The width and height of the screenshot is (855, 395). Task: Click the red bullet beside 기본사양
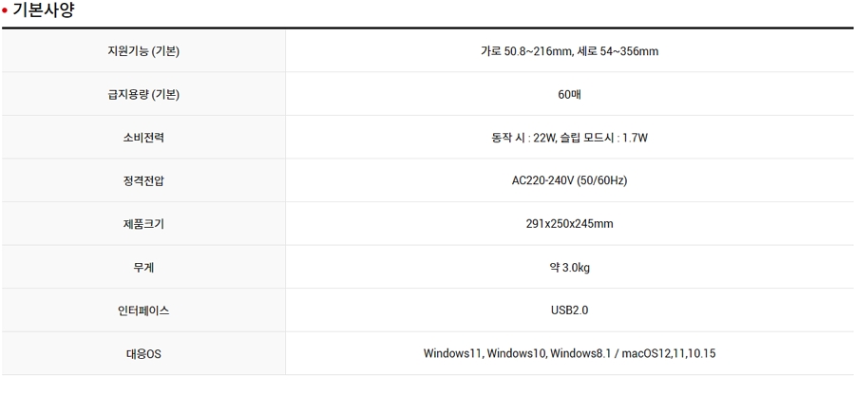point(5,10)
